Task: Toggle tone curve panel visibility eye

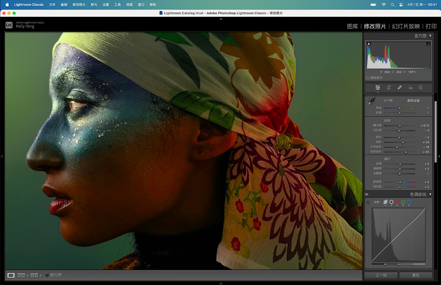Action: tap(367, 194)
